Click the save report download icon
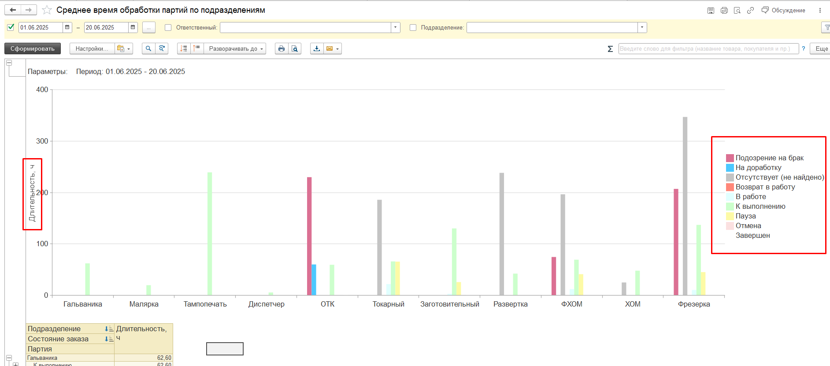This screenshot has height=366, width=830. point(317,48)
